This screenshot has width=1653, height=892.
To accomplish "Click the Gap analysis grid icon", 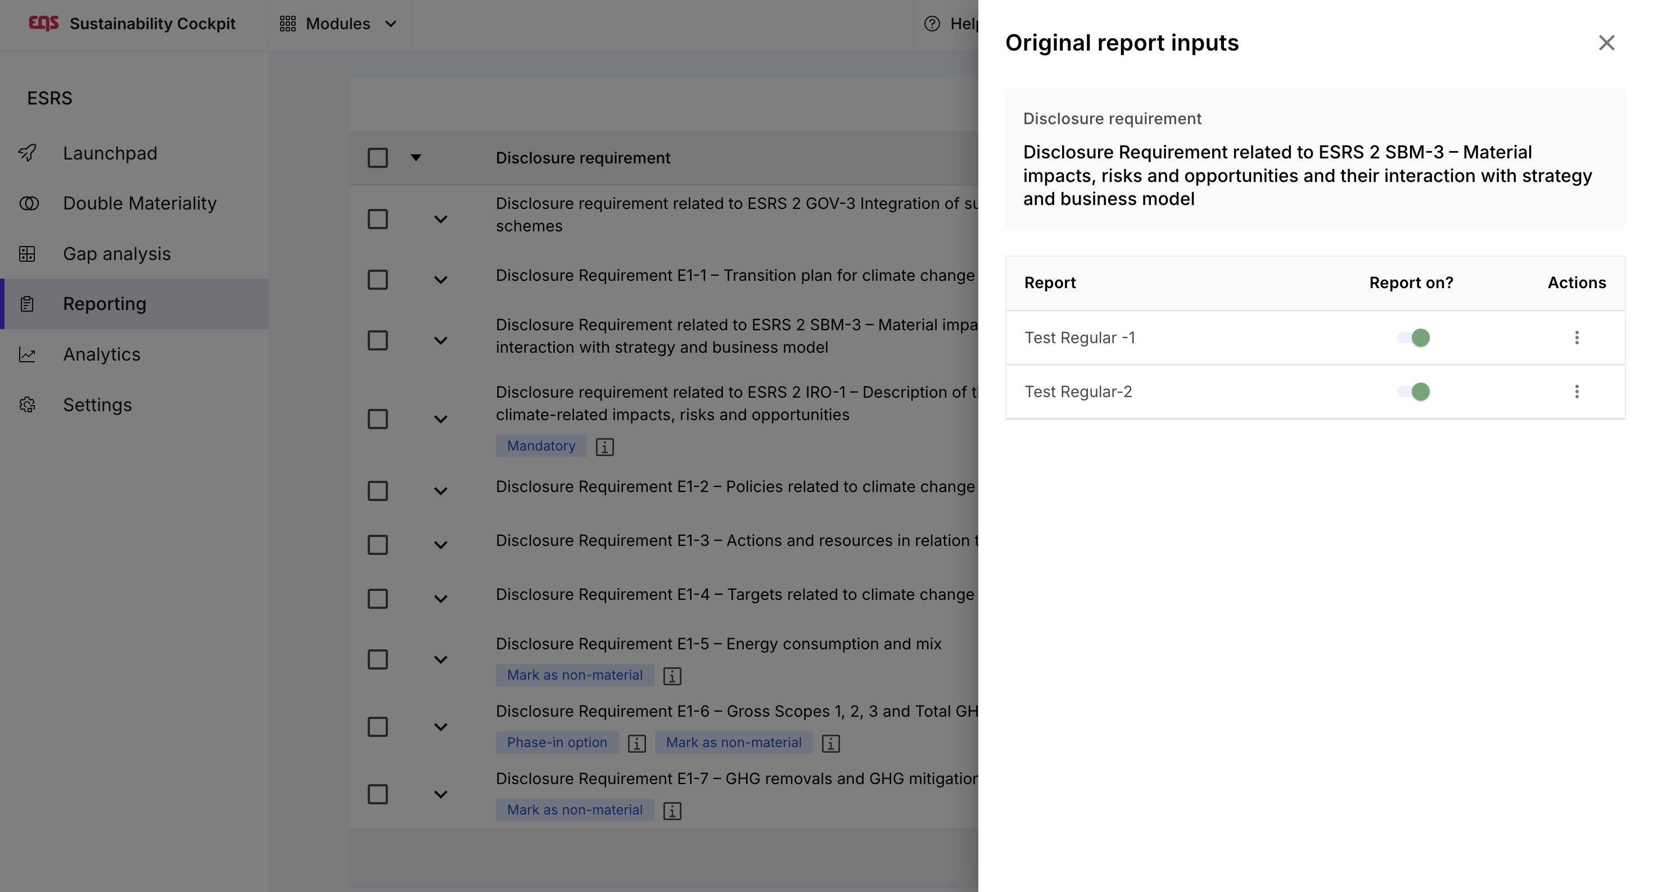I will (x=27, y=254).
